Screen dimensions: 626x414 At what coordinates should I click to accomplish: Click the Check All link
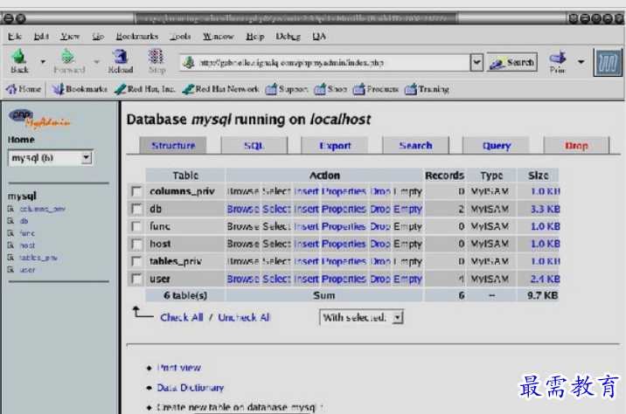pyautogui.click(x=182, y=317)
